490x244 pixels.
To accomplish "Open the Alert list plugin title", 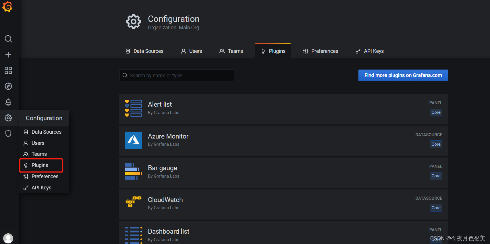I will tap(160, 104).
